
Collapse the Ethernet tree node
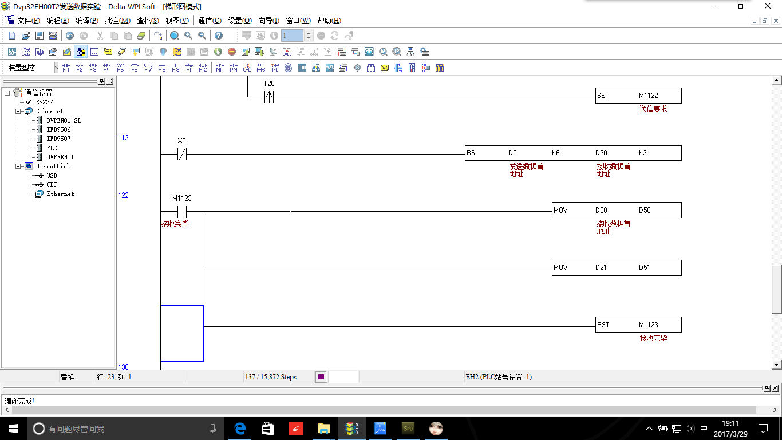[x=18, y=111]
